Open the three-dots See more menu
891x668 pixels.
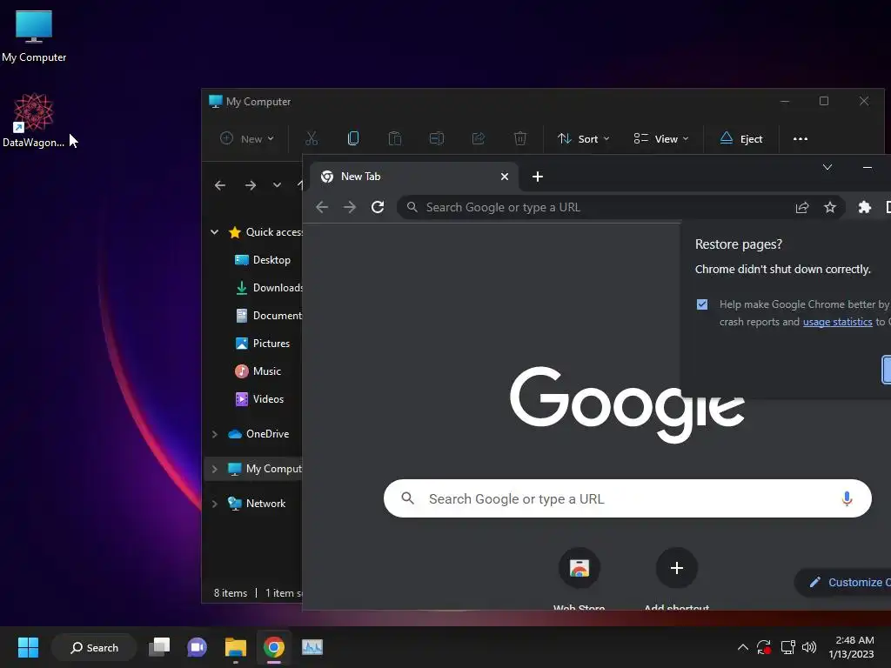pyautogui.click(x=801, y=138)
